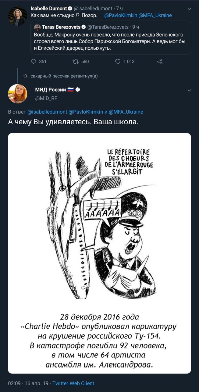Open МИД России profile avatar
The height and width of the screenshot is (392, 199).
click(x=18, y=94)
